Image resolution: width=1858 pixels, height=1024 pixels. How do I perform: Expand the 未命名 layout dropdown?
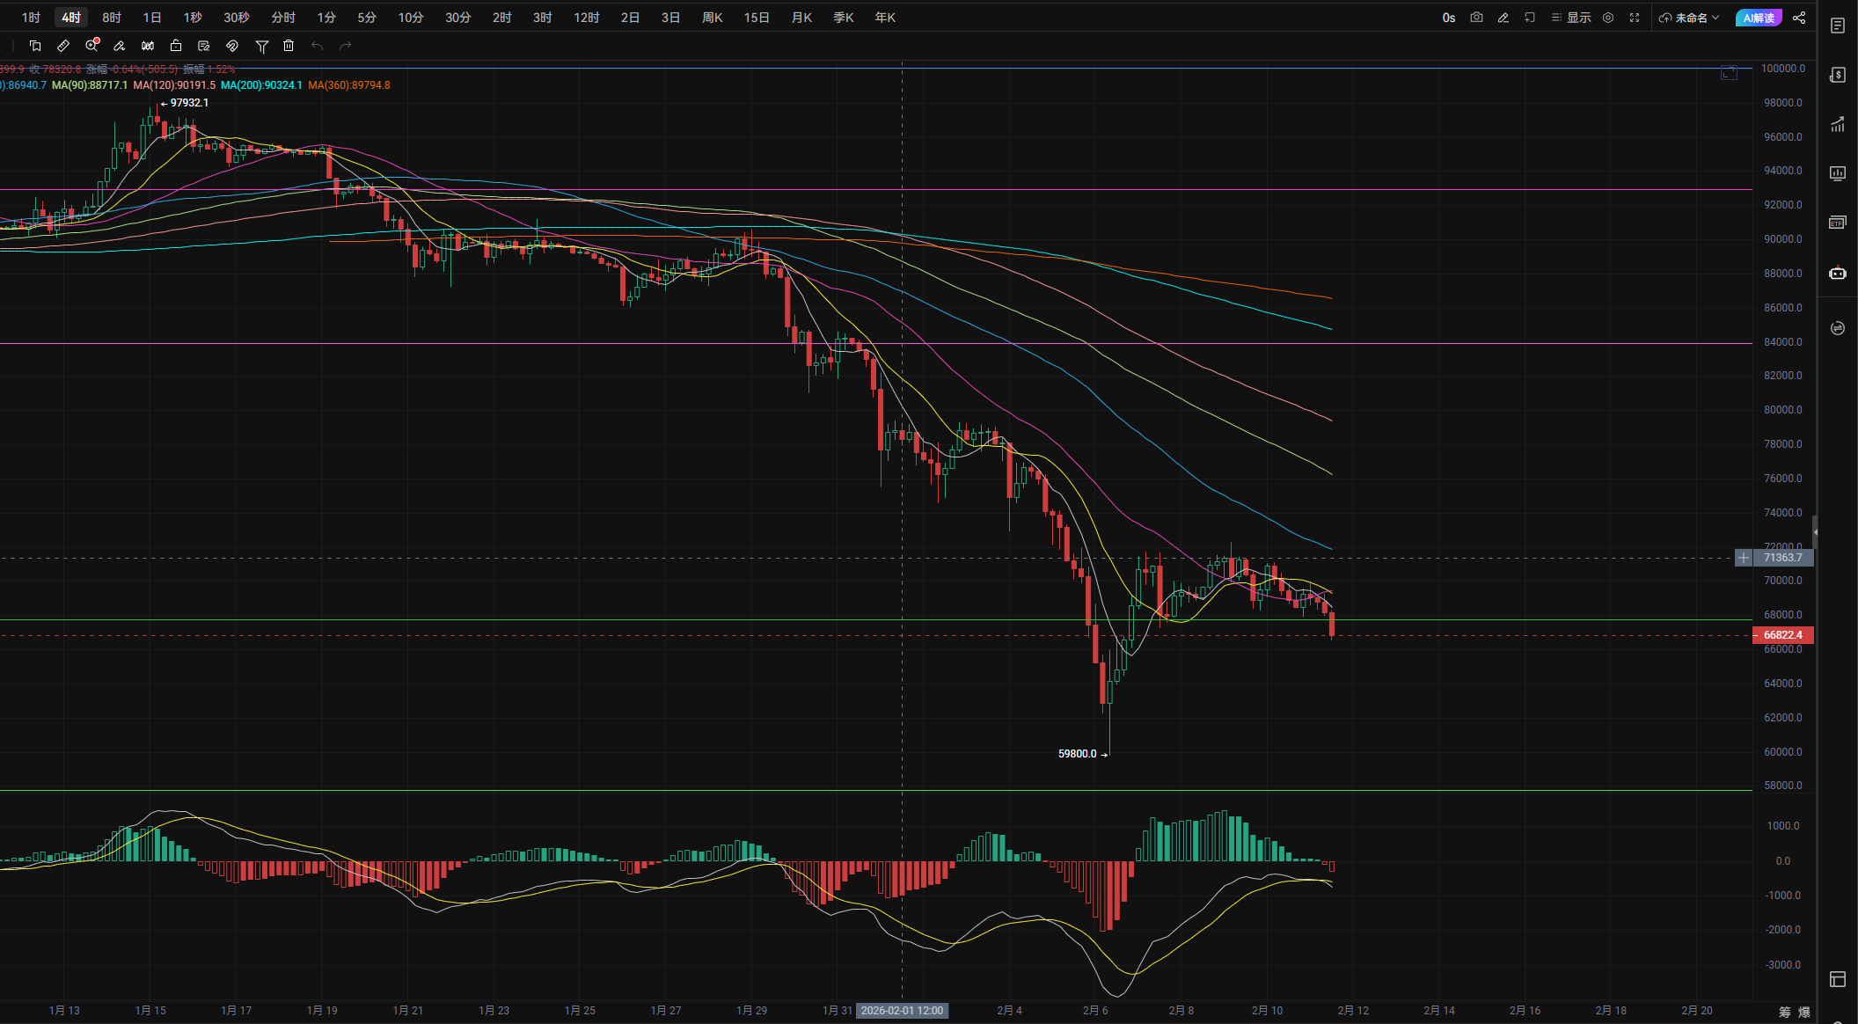[x=1689, y=18]
